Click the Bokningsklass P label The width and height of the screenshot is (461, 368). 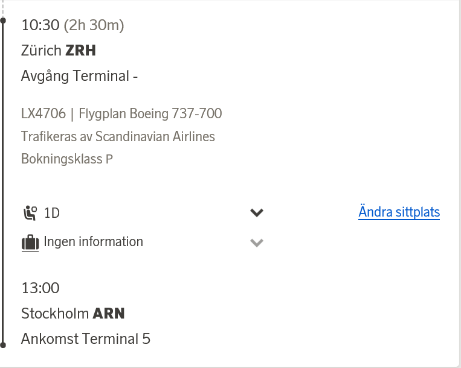pos(67,159)
